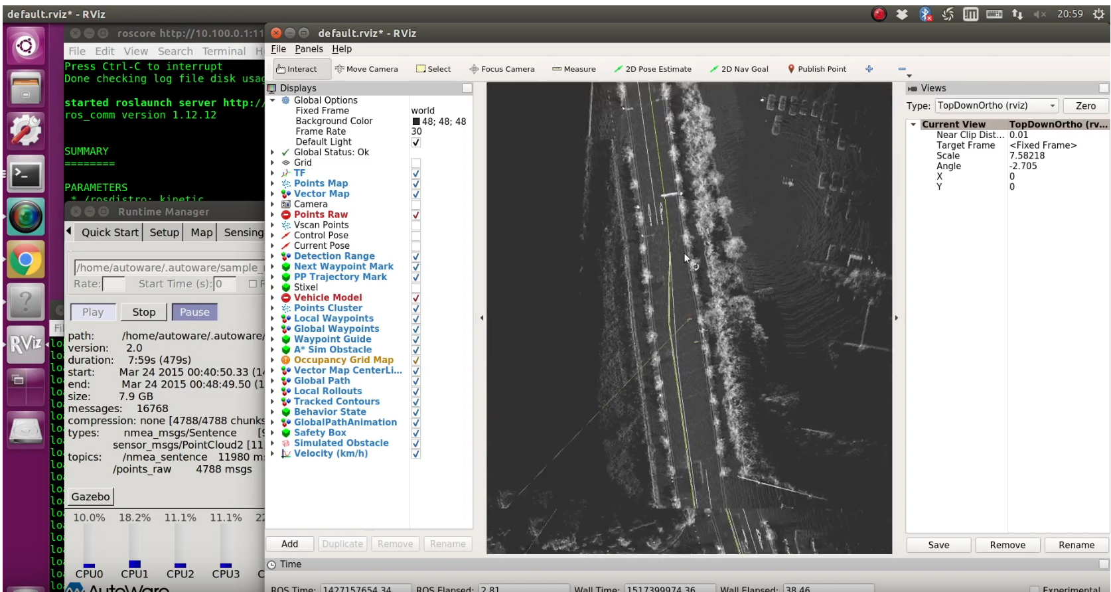Open Ubuntu dash search icon

(26, 46)
